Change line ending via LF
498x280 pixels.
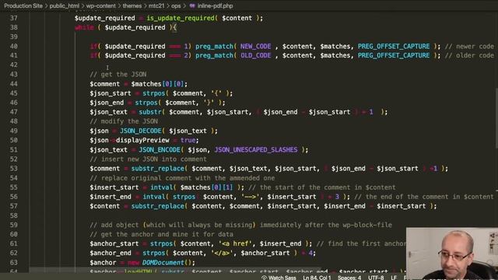pyautogui.click(x=394, y=278)
